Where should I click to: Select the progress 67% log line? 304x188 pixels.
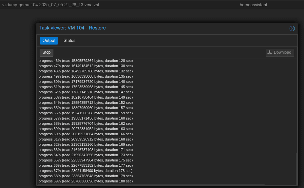pos(85,171)
